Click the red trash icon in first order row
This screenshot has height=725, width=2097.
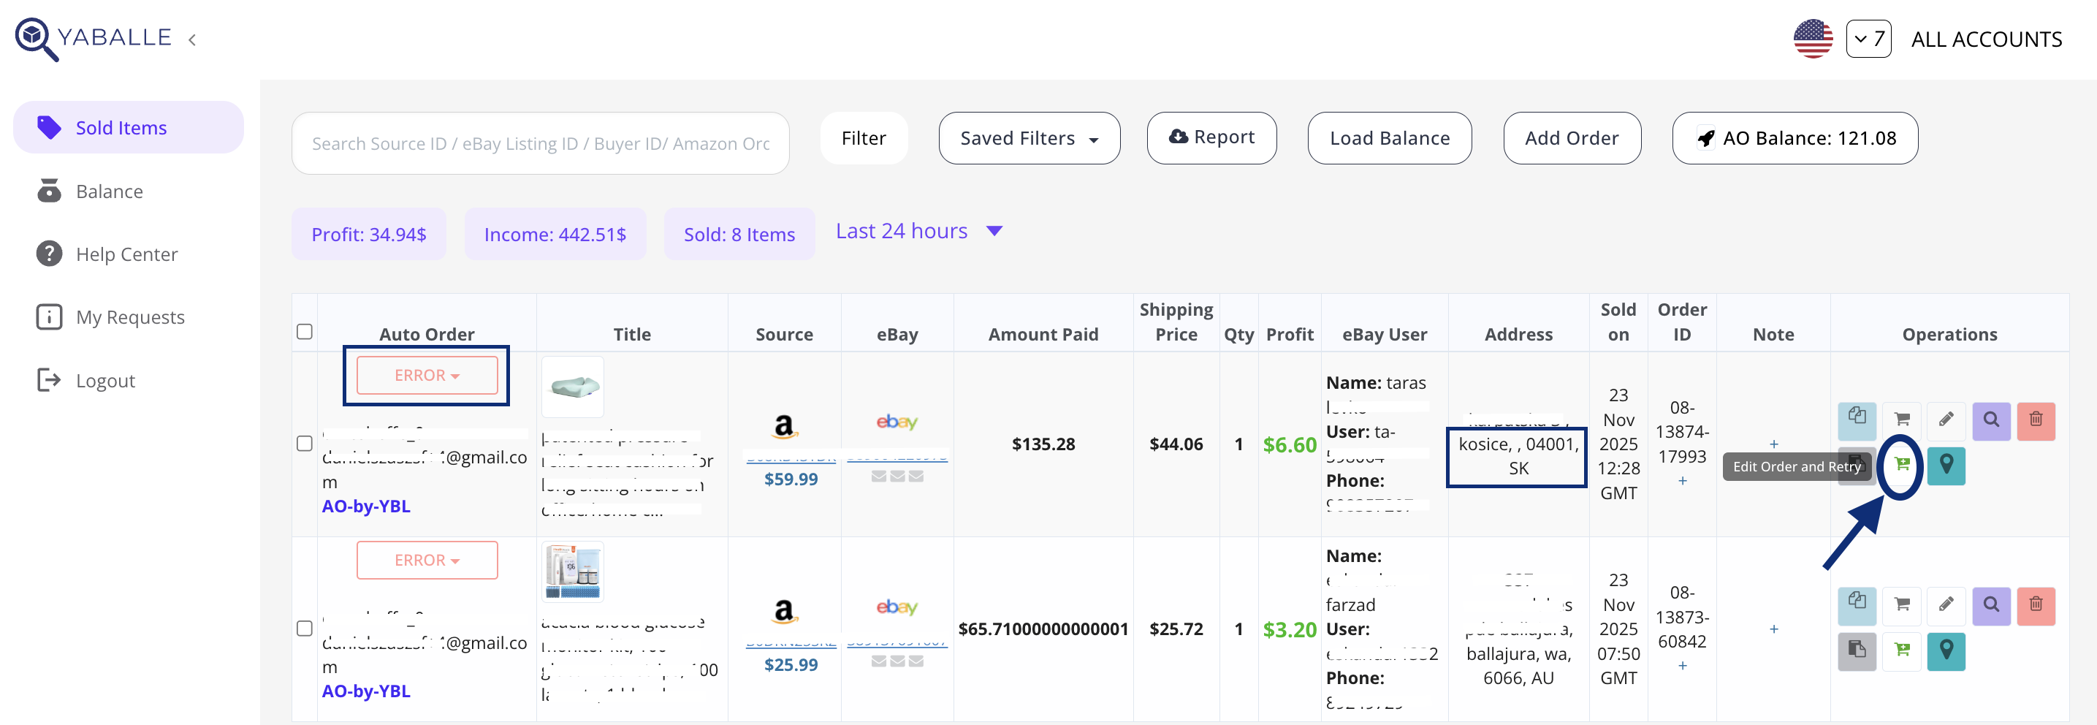(x=2035, y=420)
